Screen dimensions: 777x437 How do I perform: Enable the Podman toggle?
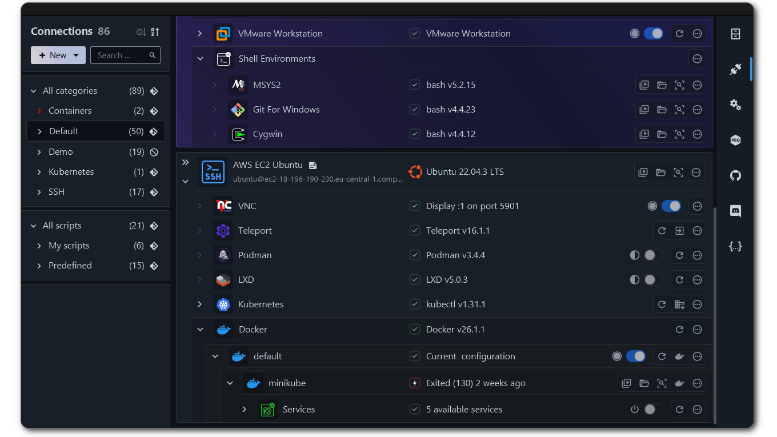pyautogui.click(x=654, y=255)
